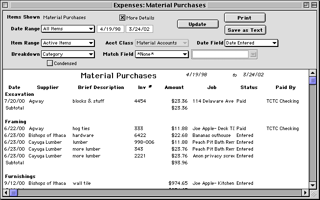Screen dimensions: 320x200
Task: Click the end date field 3/24/02
Action: 139,29
